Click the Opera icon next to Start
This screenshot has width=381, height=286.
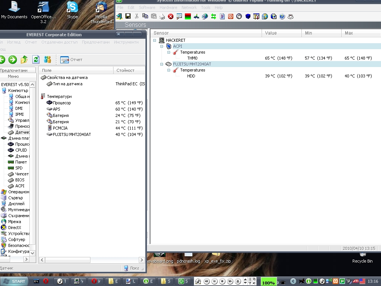46,281
